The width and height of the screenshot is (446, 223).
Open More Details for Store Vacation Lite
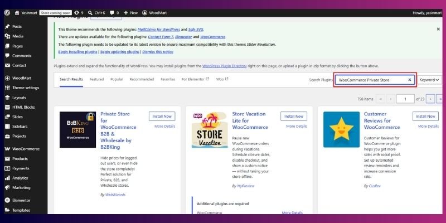coord(297,127)
